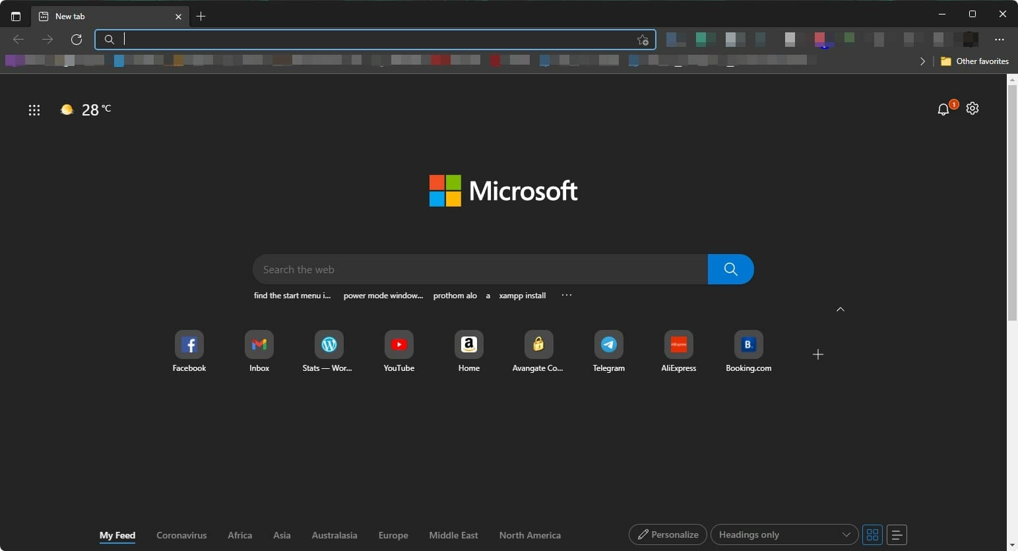This screenshot has height=551, width=1018.
Task: Open page settings gear icon
Action: (x=972, y=108)
